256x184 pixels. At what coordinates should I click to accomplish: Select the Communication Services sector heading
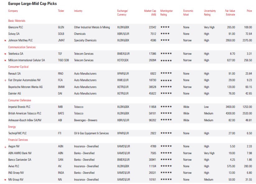22,47
